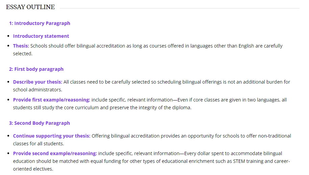Click 'Provide first example/reasoning:' label

pos(52,100)
